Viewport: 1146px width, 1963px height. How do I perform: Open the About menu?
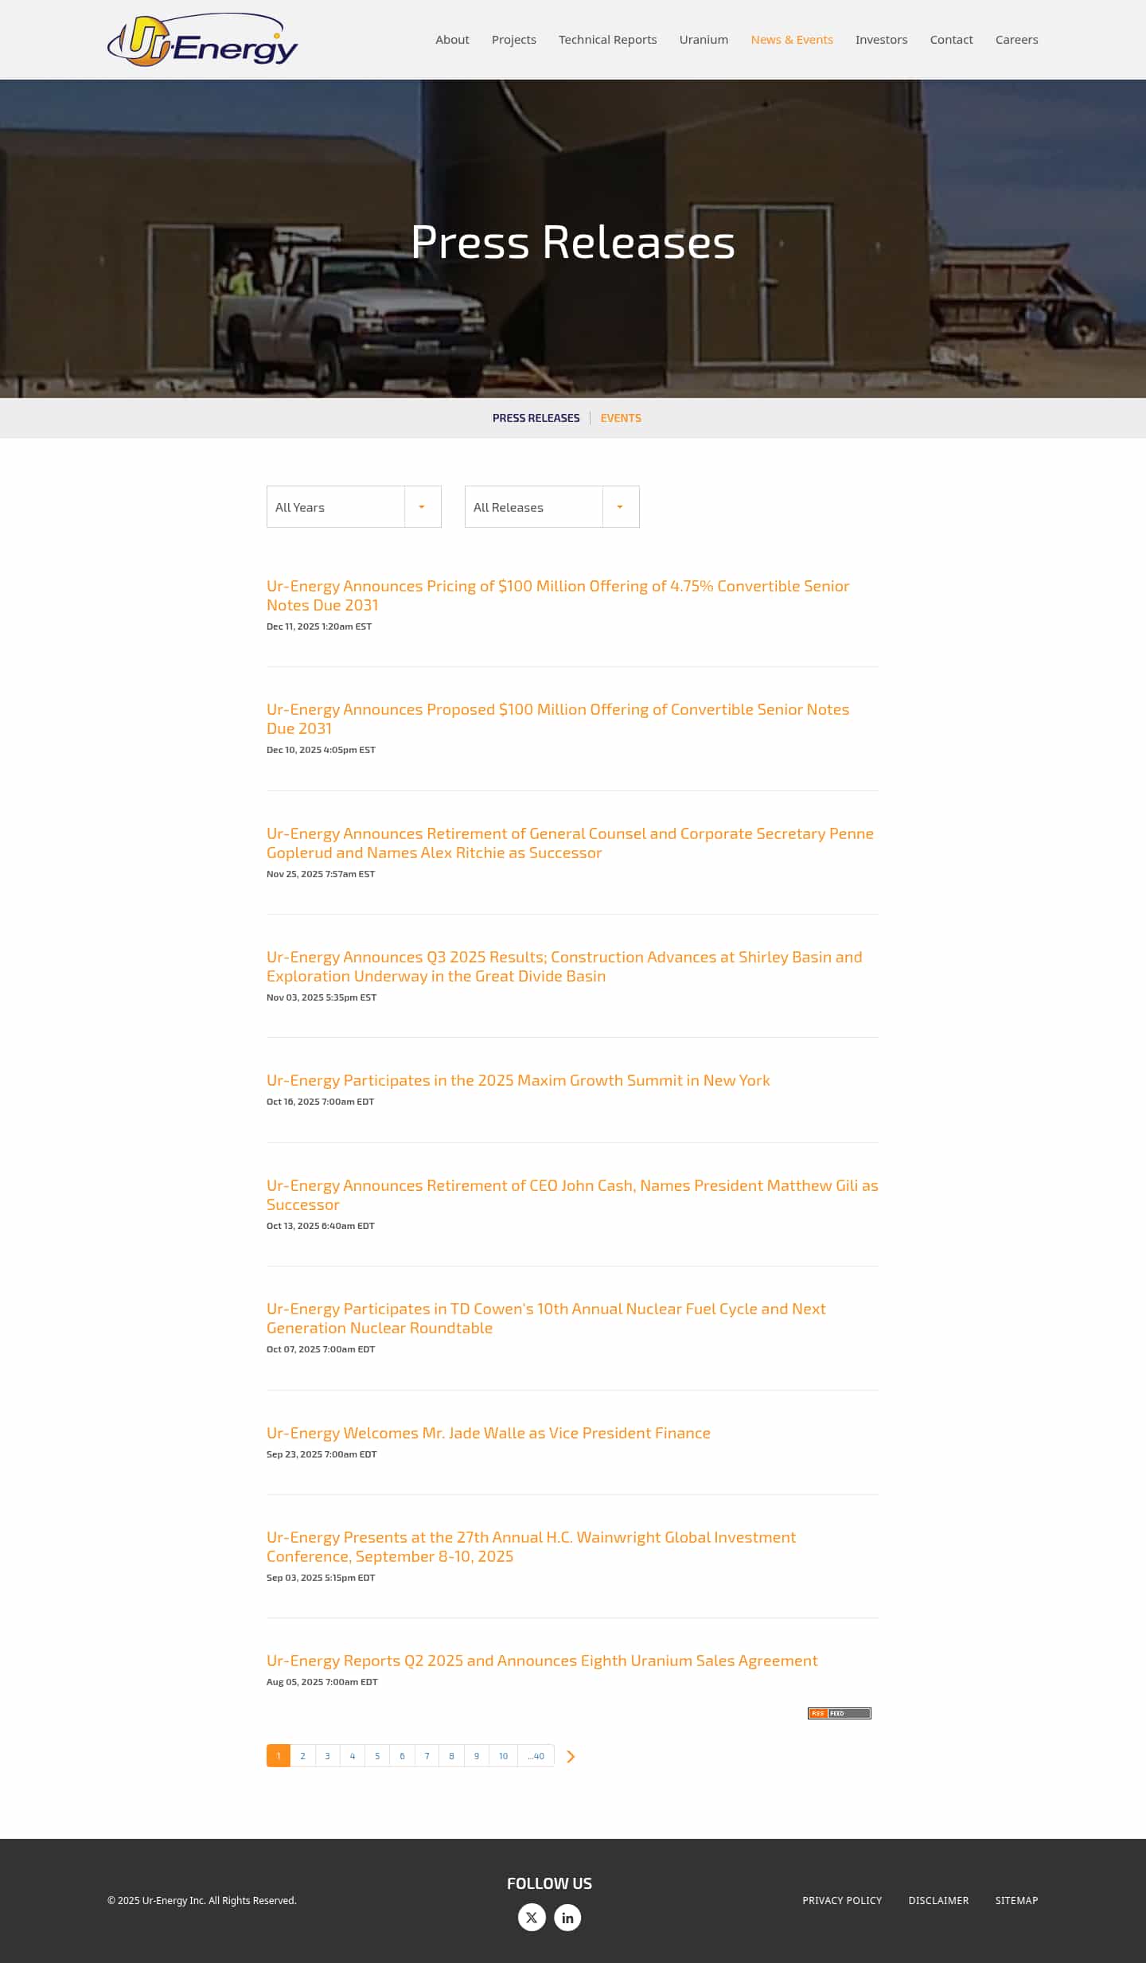pos(452,40)
